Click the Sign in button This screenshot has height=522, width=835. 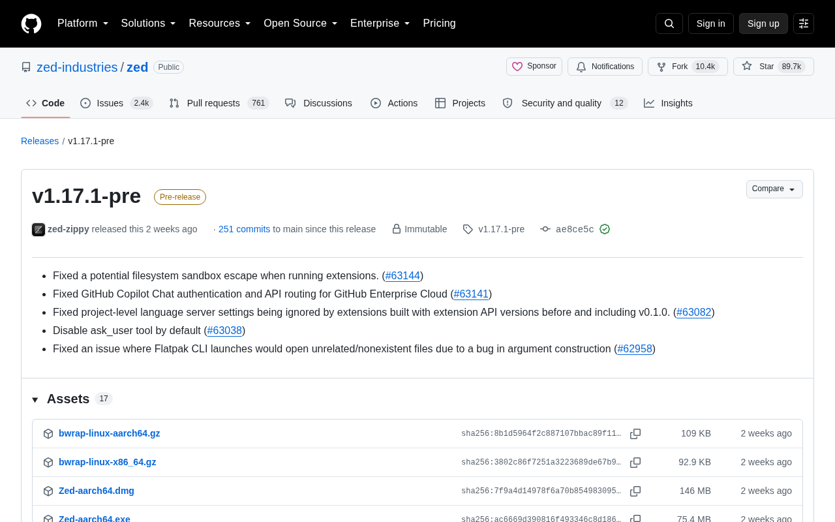(x=711, y=23)
